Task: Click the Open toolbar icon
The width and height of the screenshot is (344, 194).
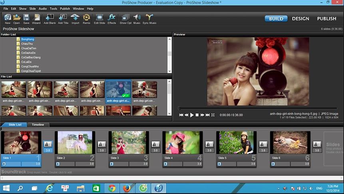Action: [16, 19]
